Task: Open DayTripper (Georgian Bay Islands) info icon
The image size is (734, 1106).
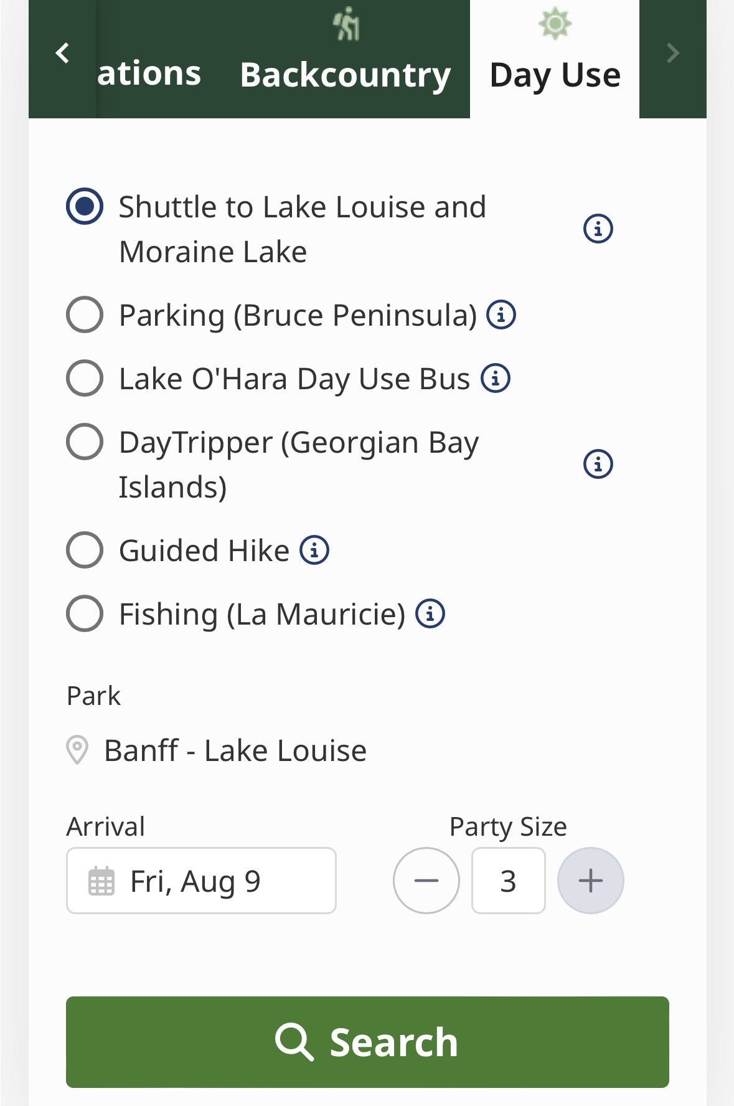Action: point(598,464)
